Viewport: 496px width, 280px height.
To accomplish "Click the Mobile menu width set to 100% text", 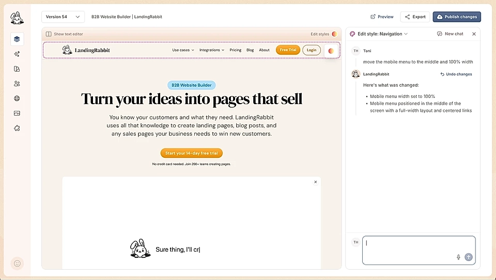I will pyautogui.click(x=402, y=96).
